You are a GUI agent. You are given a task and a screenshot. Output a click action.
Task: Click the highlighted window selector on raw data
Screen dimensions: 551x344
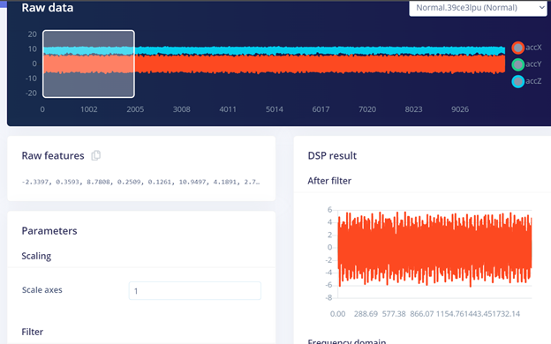(88, 64)
